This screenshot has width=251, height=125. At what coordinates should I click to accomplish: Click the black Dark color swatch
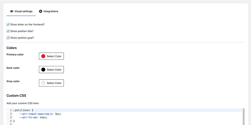[43, 69]
